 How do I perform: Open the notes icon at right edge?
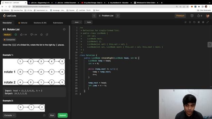210,45
